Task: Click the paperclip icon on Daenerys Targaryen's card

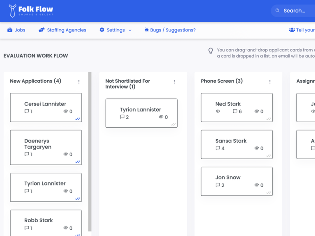Action: 66,154
